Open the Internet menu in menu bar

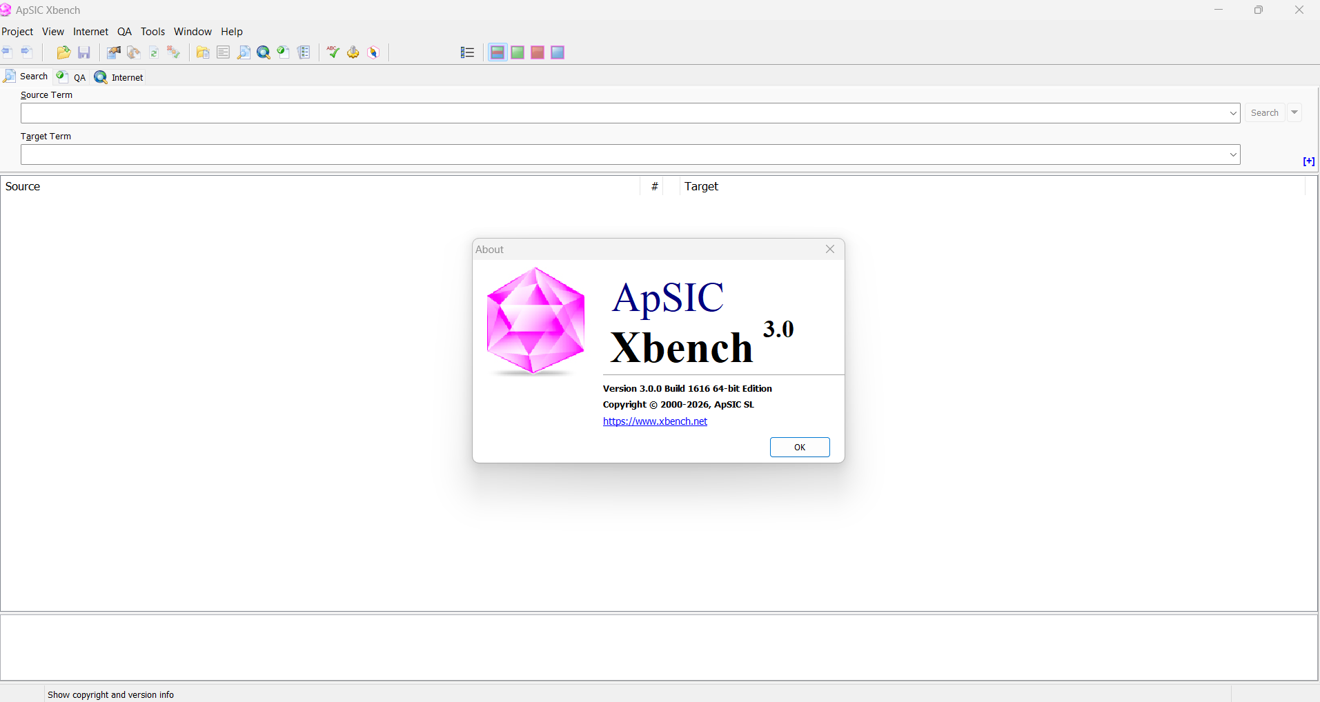pos(91,32)
